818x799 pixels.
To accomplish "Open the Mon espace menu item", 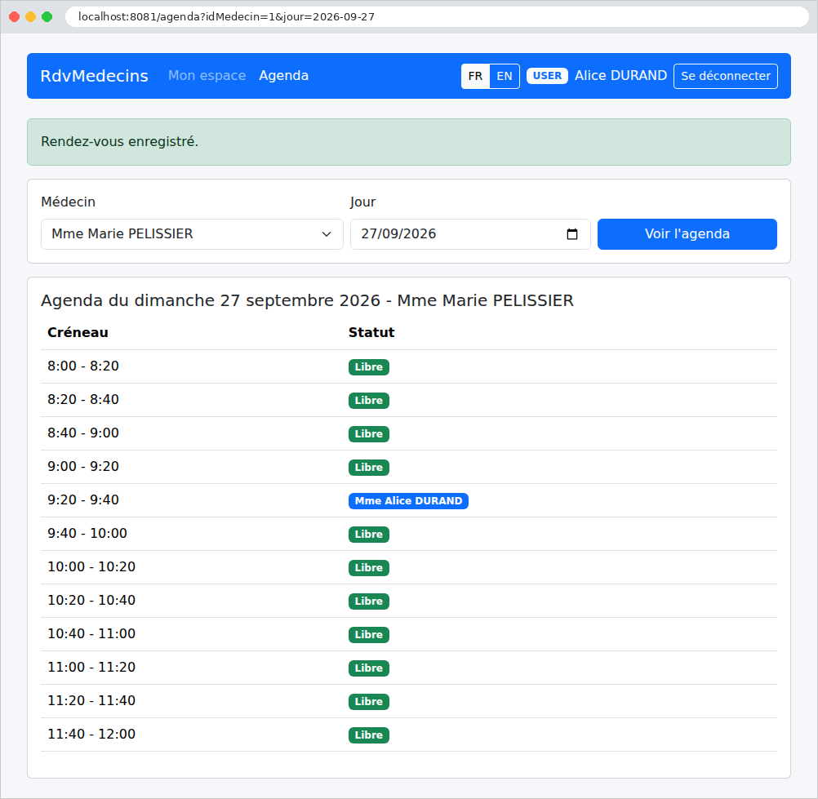I will pos(207,76).
